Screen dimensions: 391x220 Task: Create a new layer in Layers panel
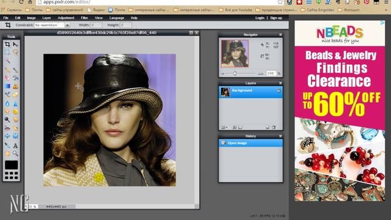tap(268, 127)
